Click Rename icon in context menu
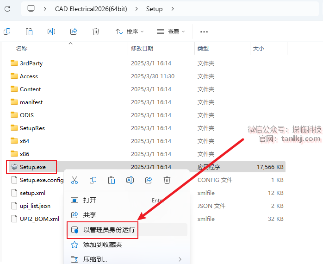This screenshot has height=264, width=323. tap(130, 180)
